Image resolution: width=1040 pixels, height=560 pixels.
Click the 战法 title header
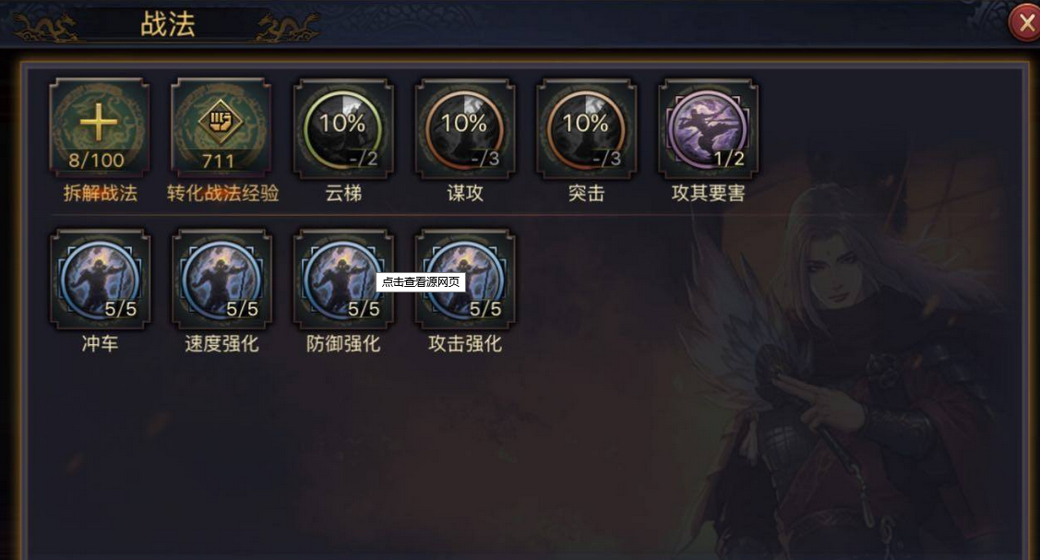pyautogui.click(x=167, y=25)
